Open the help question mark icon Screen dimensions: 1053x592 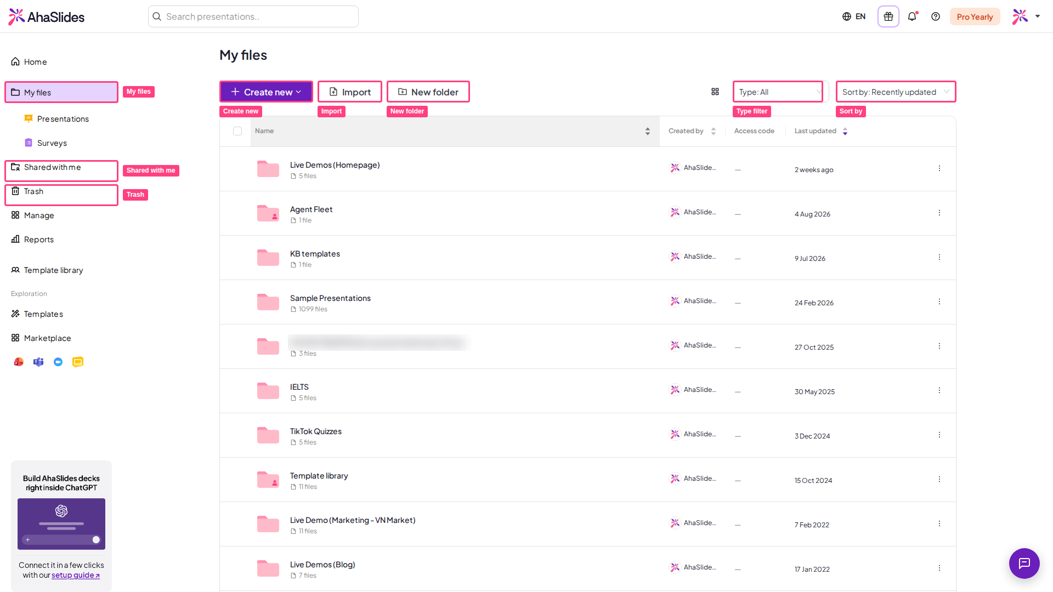(x=936, y=16)
